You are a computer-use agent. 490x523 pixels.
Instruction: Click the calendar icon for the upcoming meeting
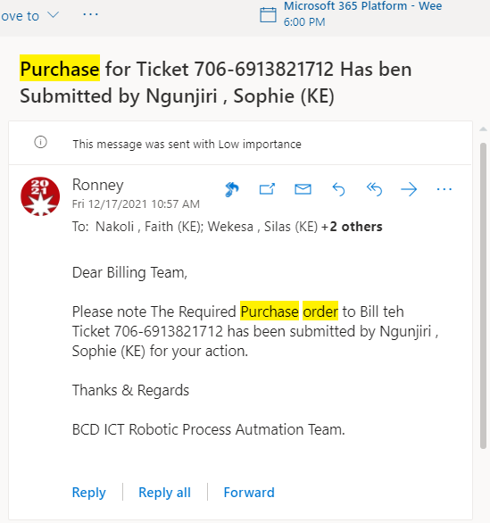point(268,15)
